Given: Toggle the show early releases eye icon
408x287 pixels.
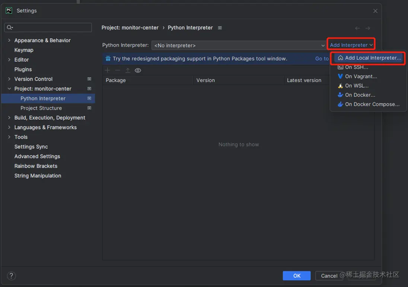Looking at the screenshot, I should (138, 70).
